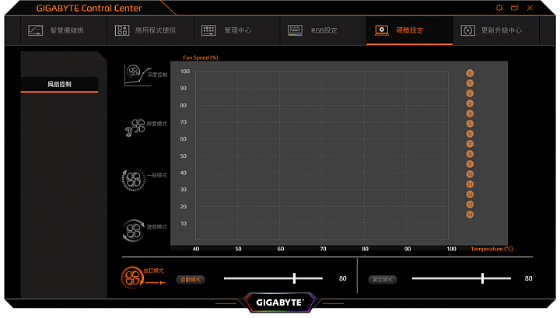Click the 80 value beside 自動模式 slider
Viewport: 560px width, 318px height.
pyautogui.click(x=342, y=278)
